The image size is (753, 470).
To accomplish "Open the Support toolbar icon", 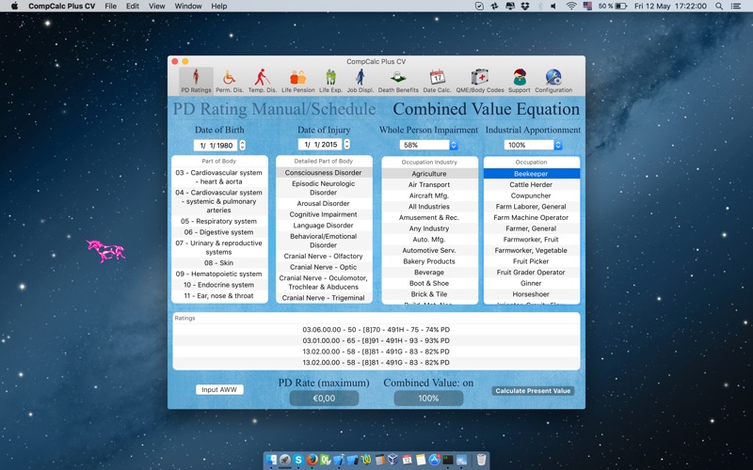I will point(520,81).
